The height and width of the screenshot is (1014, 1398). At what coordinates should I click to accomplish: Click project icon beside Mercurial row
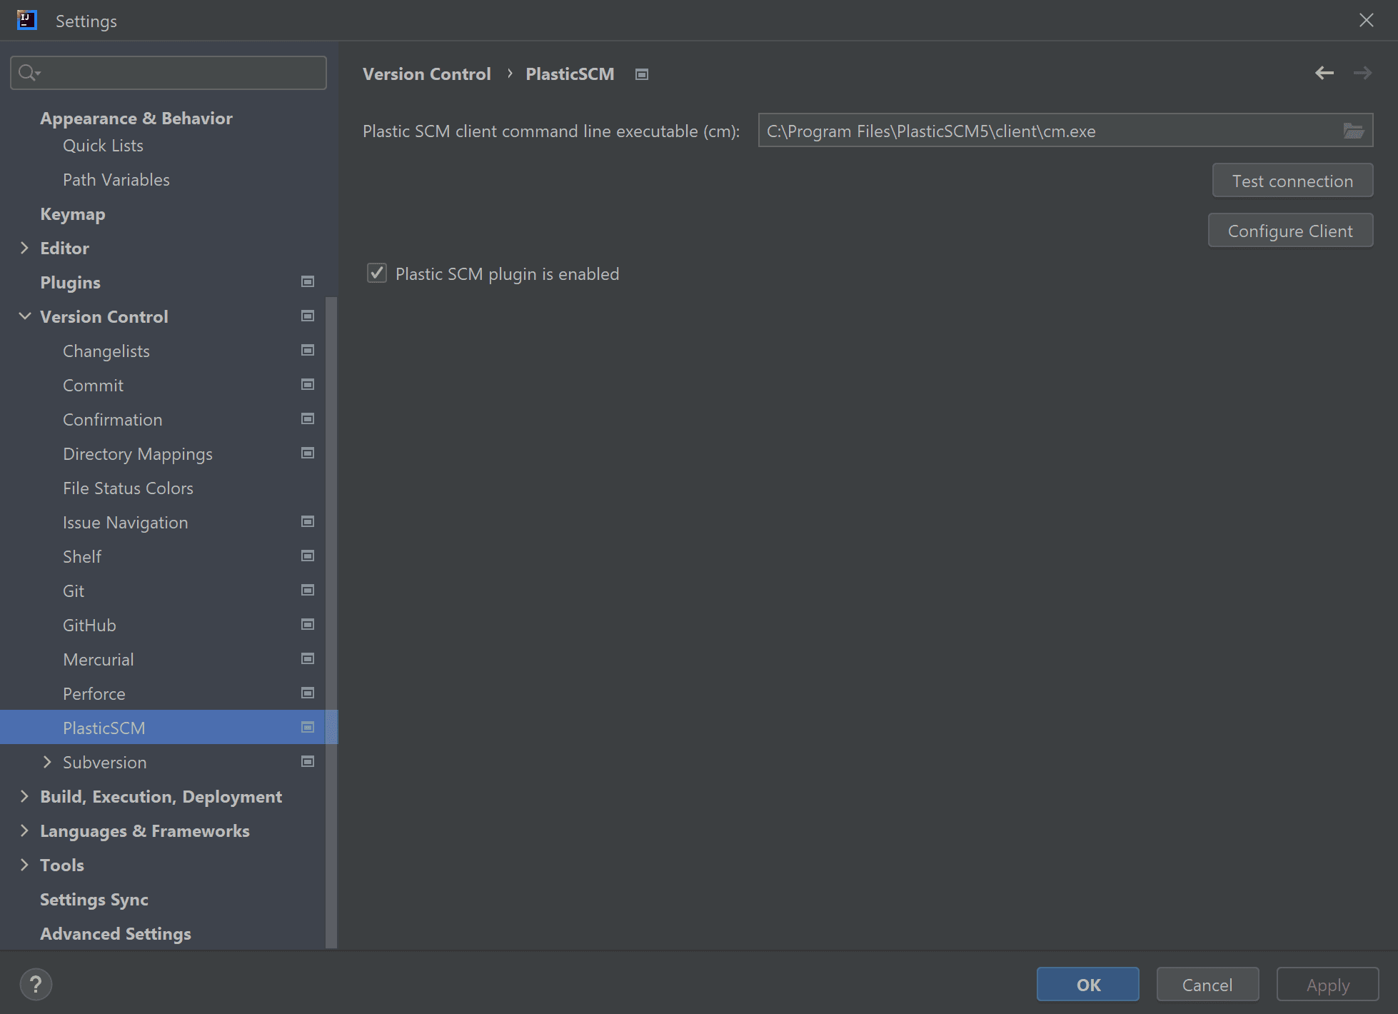pyautogui.click(x=308, y=659)
